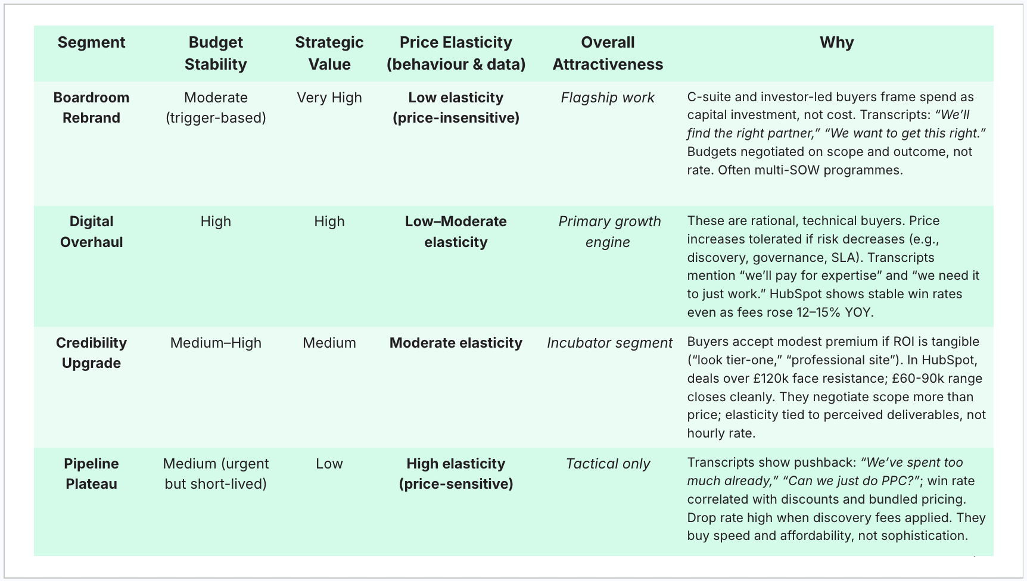This screenshot has width=1027, height=581.
Task: Click the Digital Overhaul segment cell
Action: pos(91,232)
